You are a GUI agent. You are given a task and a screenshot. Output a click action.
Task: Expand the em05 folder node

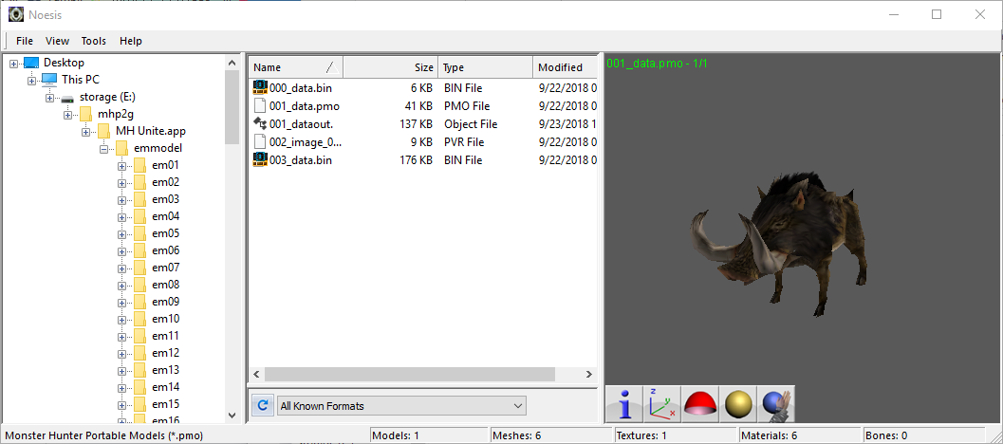point(122,234)
